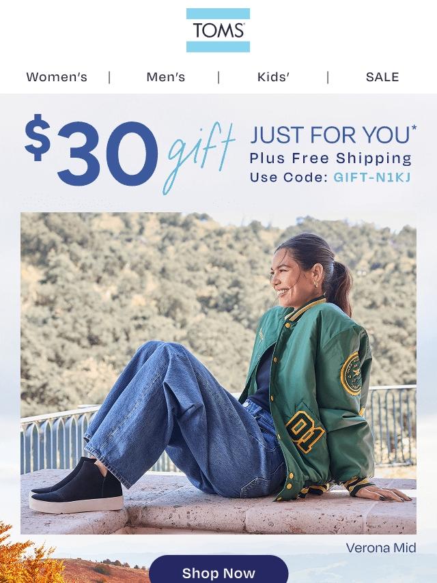Click the Use Code label
This screenshot has height=583, width=437.
point(289,177)
